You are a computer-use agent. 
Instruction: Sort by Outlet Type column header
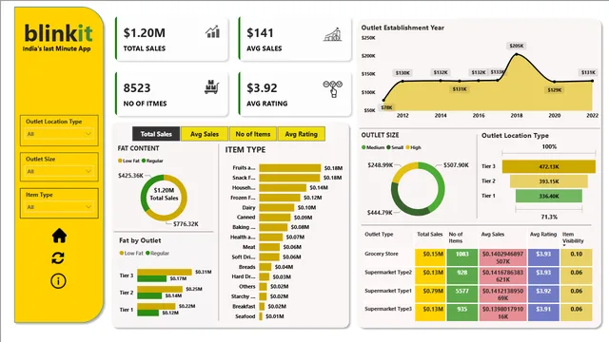[379, 235]
